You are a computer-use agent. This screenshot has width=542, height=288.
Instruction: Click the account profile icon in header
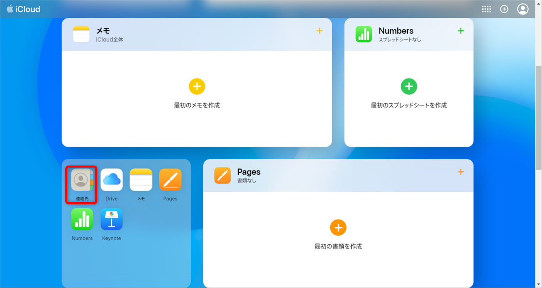(x=523, y=9)
